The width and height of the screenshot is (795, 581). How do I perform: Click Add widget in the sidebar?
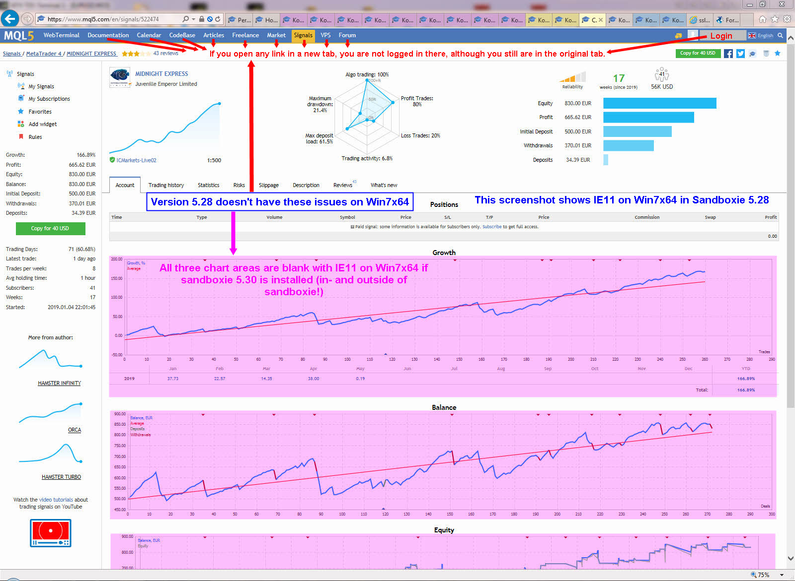click(43, 124)
